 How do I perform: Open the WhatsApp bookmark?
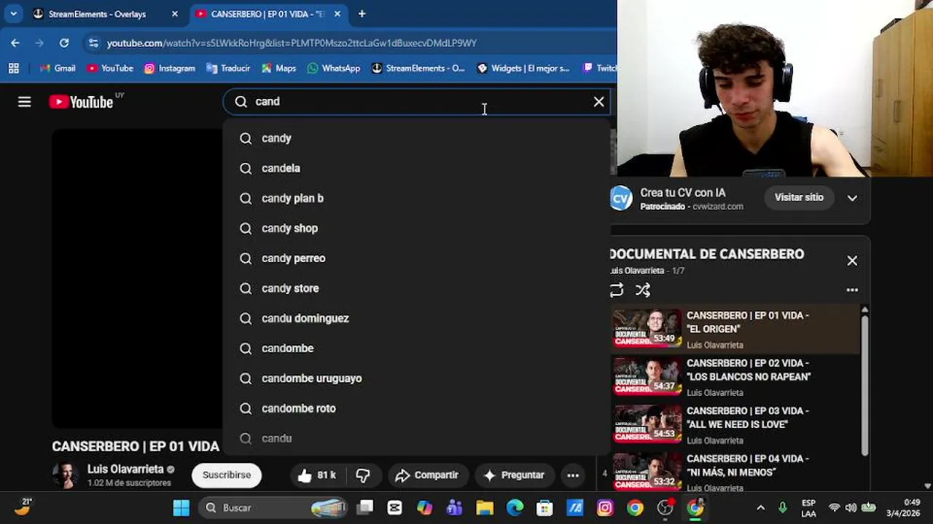tap(334, 68)
